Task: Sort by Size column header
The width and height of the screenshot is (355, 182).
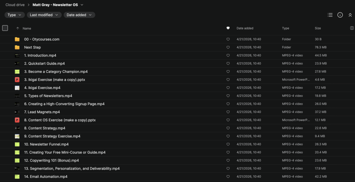Action: (318, 28)
